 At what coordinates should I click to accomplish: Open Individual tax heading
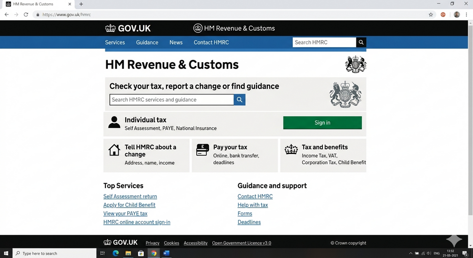[145, 120]
